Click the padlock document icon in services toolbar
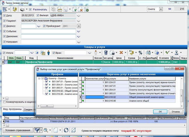Viewport: 189px width, 137px height. (112, 53)
